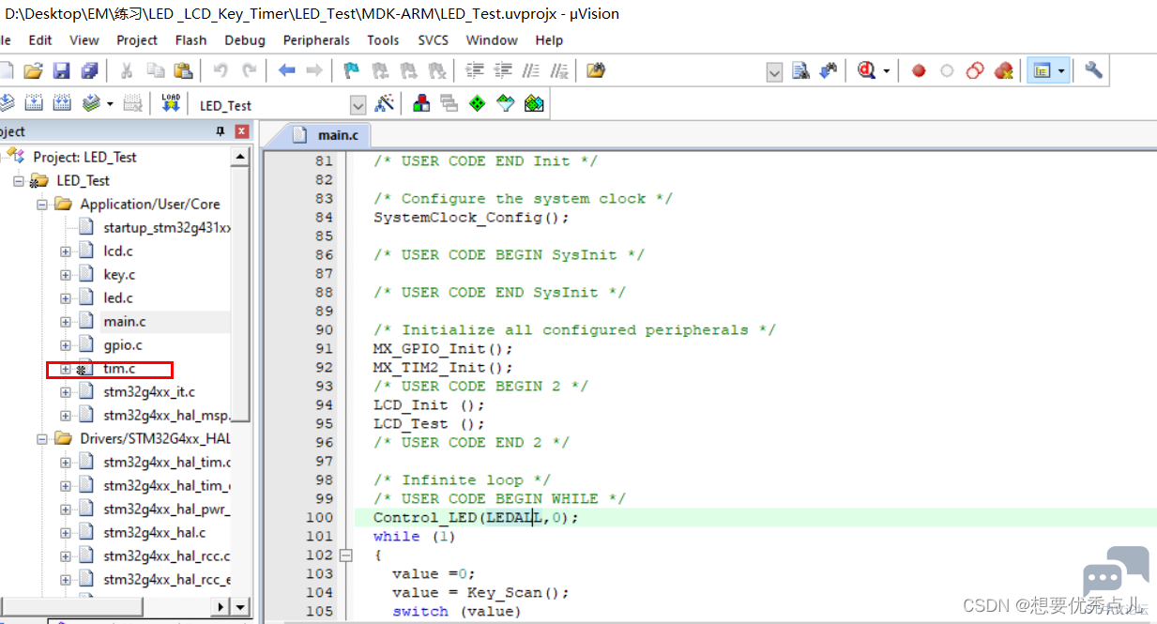Navigate forwards with the right arrow icon

coord(314,70)
